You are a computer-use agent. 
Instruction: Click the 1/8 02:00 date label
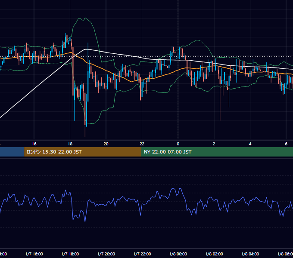tap(214, 254)
